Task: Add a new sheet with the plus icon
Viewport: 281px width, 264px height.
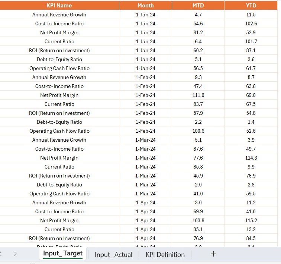Action: [x=213, y=254]
